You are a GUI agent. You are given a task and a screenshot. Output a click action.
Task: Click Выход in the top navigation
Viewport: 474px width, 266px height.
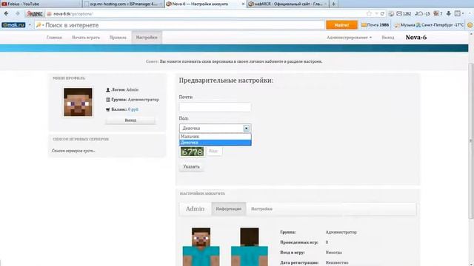(388, 38)
